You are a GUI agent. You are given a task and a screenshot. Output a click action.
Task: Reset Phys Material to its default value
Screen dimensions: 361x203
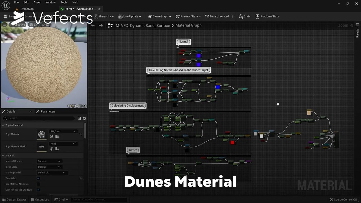81,134
